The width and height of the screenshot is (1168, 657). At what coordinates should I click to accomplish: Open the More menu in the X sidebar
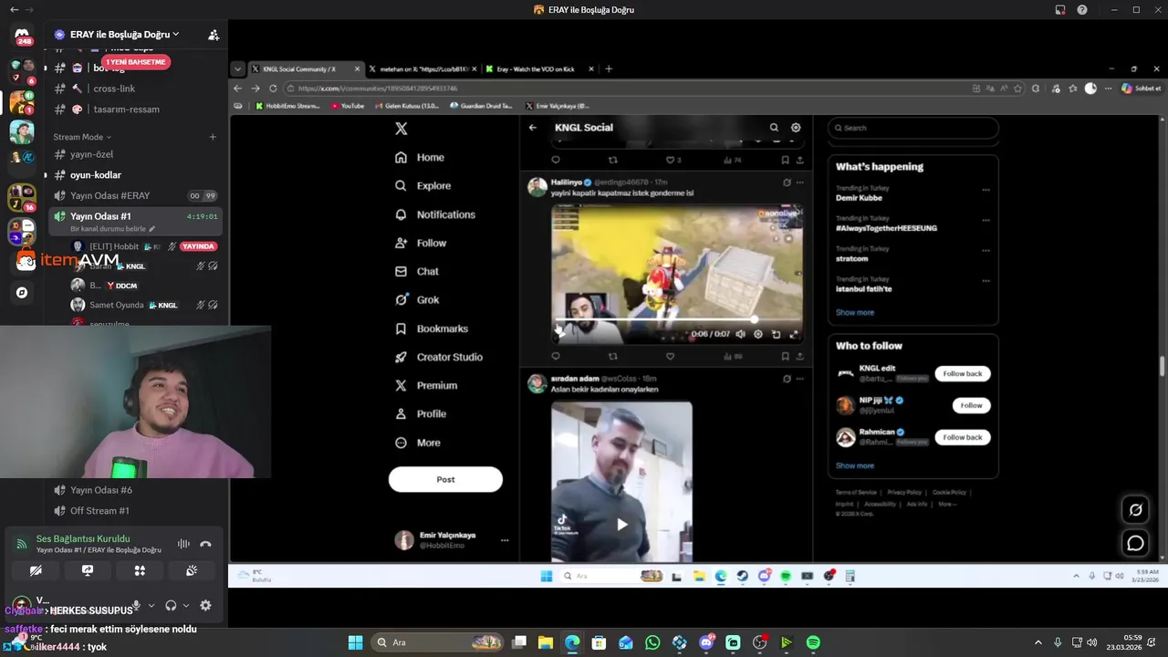[418, 443]
